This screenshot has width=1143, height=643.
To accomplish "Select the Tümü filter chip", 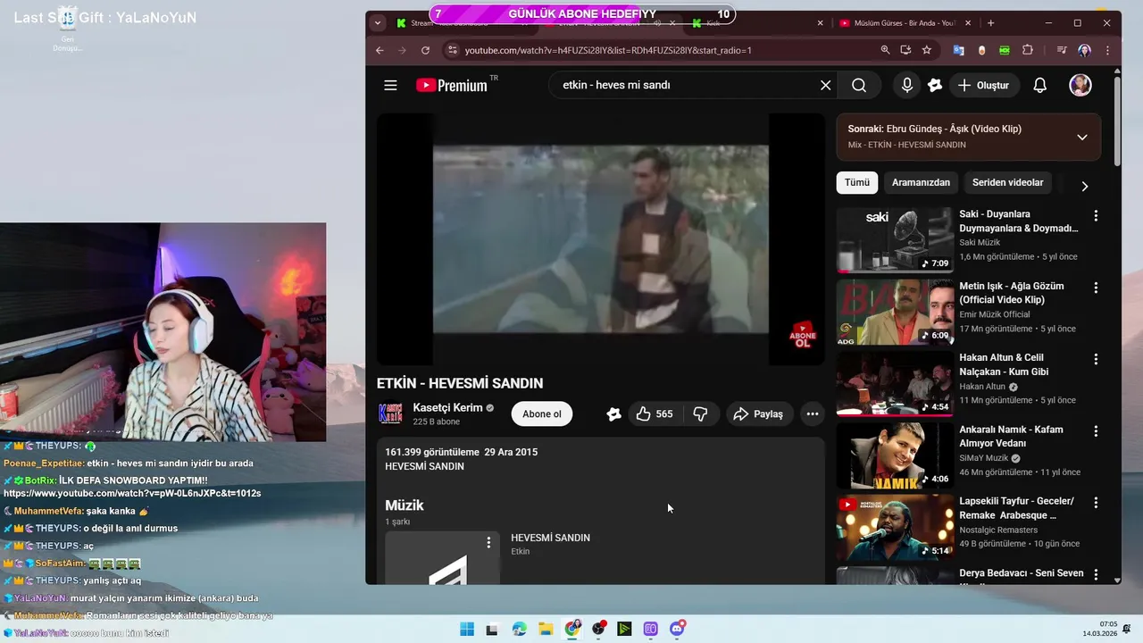I will 857,182.
